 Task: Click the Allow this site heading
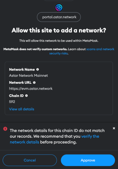[59, 30]
